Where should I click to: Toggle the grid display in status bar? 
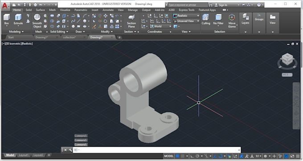[x=177, y=156]
